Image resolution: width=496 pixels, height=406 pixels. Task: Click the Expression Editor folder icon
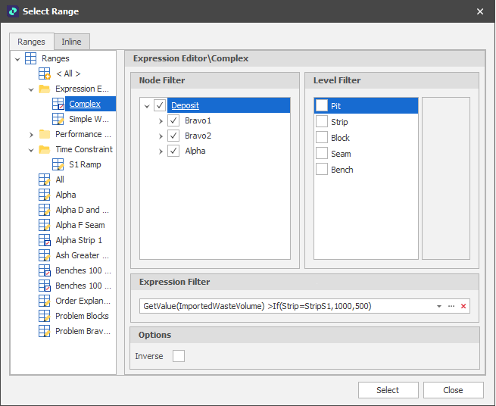pyautogui.click(x=45, y=89)
